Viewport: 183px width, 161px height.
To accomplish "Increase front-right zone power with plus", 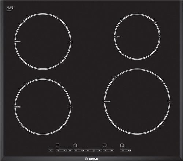I will click(129, 151).
